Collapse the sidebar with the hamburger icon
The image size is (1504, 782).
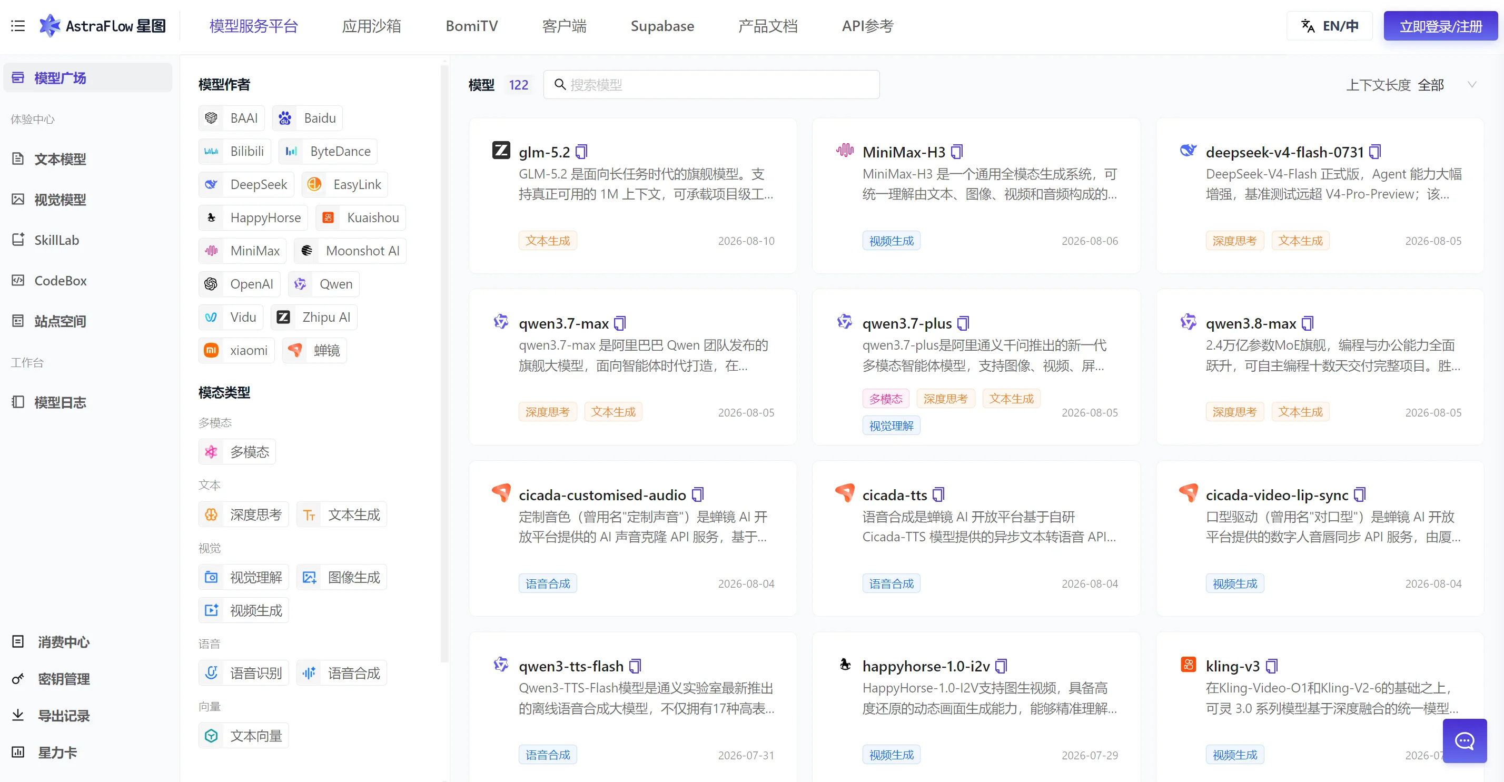click(18, 26)
